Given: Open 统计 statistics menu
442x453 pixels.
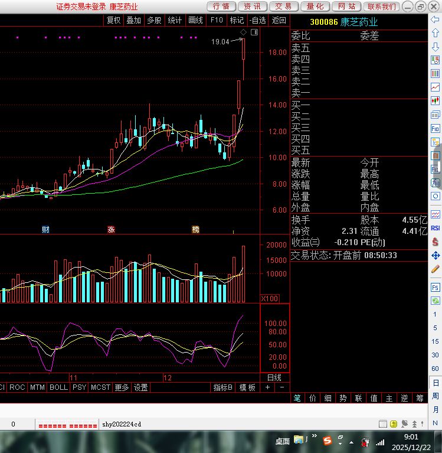Looking at the screenshot, I should pos(175,20).
